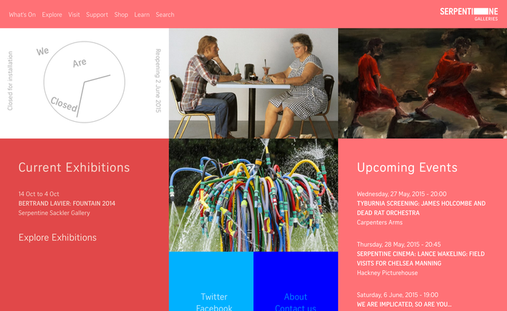Click the Explore Exhibitions link
The image size is (507, 311).
(57, 237)
